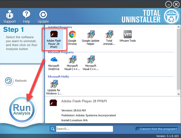The image size is (181, 138).
Task: Click the Update toolbar icon
Action: (43, 17)
